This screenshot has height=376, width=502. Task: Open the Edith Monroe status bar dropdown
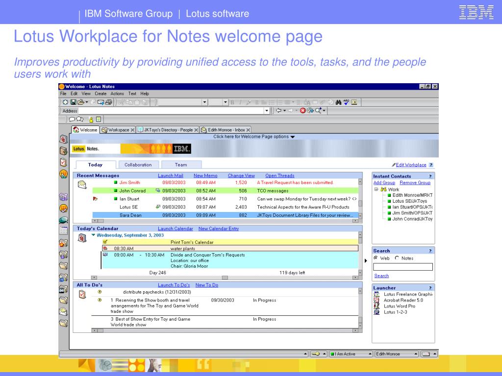click(x=416, y=354)
